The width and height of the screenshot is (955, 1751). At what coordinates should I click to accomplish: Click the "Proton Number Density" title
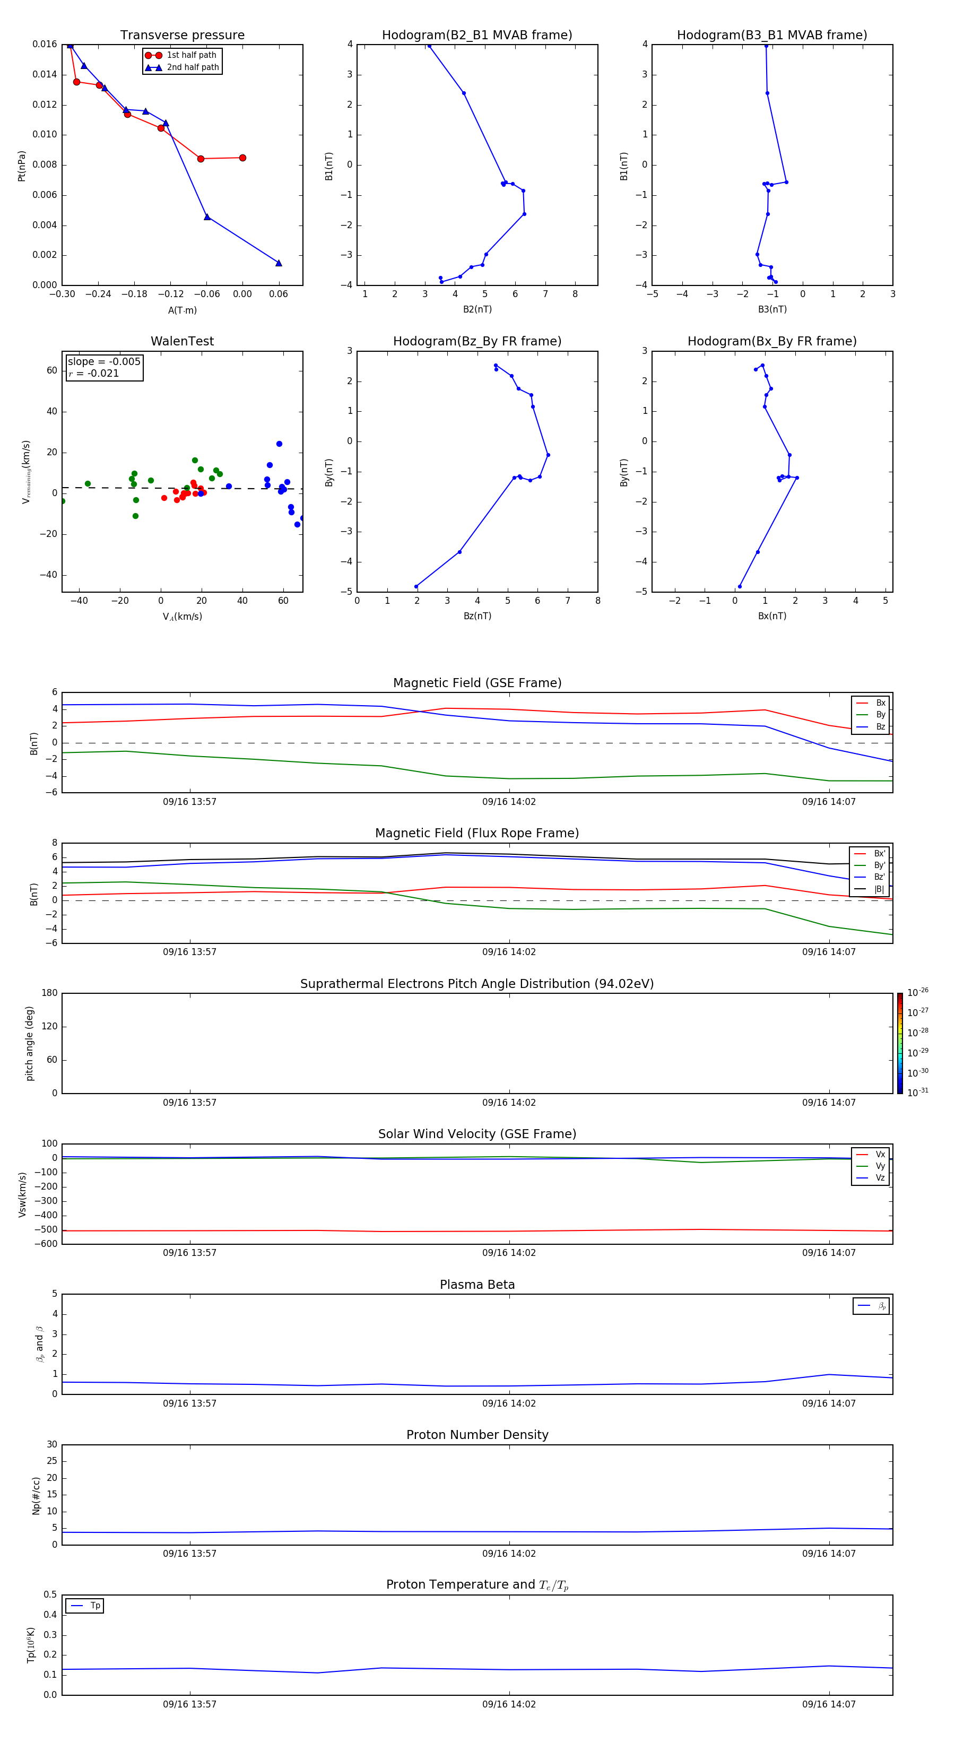477,1436
